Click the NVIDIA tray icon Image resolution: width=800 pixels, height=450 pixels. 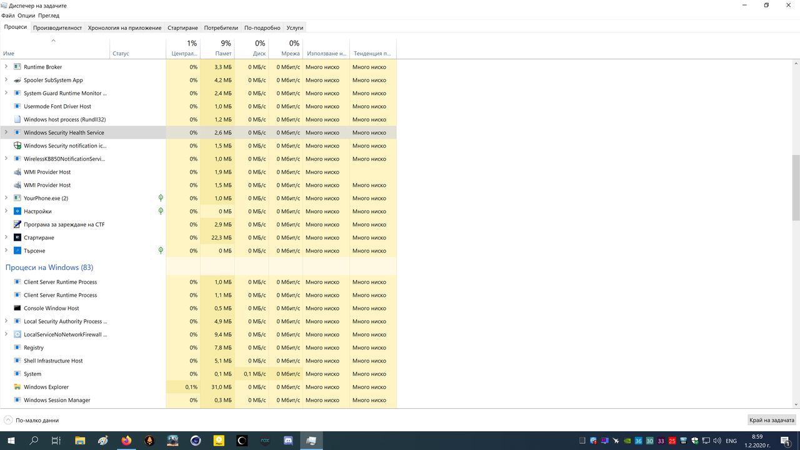(627, 441)
